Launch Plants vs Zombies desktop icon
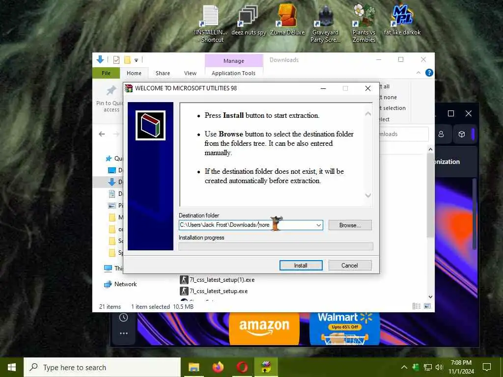Viewport: 503px width, 377px height. coord(364,24)
